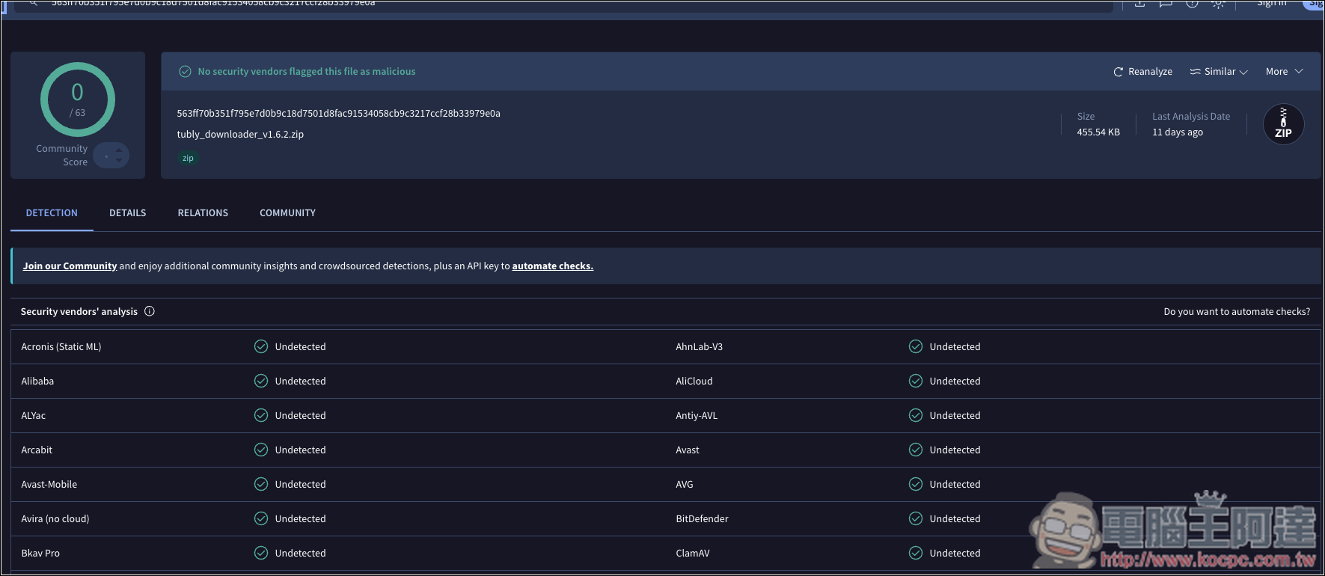Click the check icon in the Acronis (Static ML) row

pyautogui.click(x=261, y=346)
